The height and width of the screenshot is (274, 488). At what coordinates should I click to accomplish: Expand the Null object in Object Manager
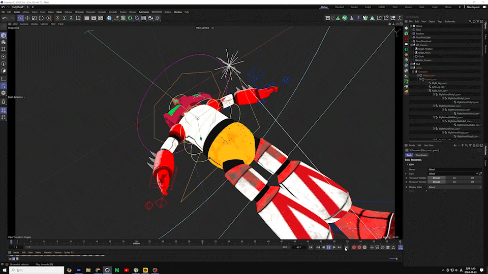(411, 64)
